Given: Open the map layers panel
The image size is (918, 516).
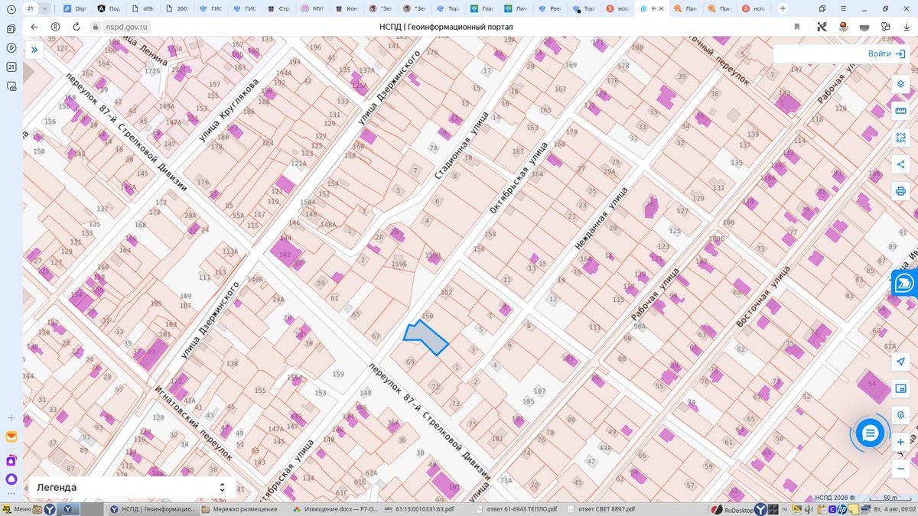Looking at the screenshot, I should coord(900,84).
